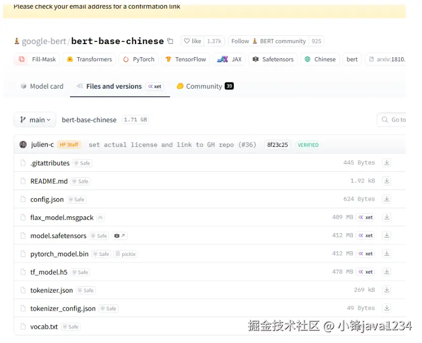Open the .gitattributes file
This screenshot has width=422, height=343.
(x=50, y=163)
